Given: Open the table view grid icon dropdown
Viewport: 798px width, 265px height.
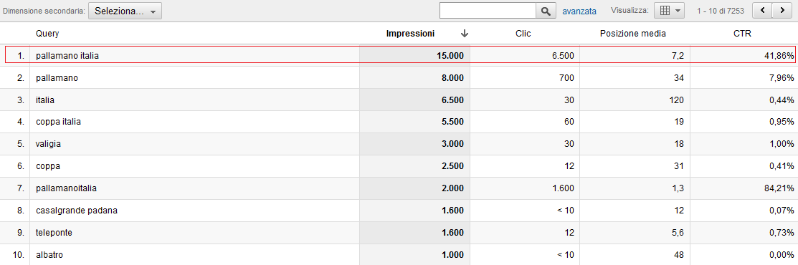Looking at the screenshot, I should coord(670,11).
